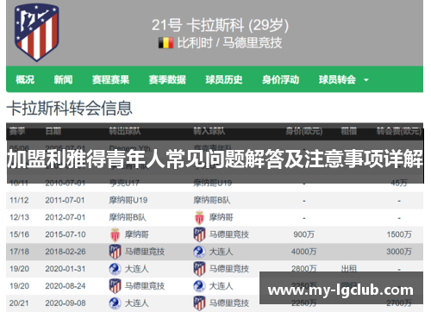Click the 摩纳哥U19 link in 11/12 row
The width and height of the screenshot is (431, 312).
(128, 200)
